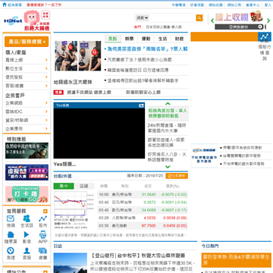Expand 便民服務 arrow in sidebar
The height and width of the screenshot is (273, 273).
click(x=46, y=77)
